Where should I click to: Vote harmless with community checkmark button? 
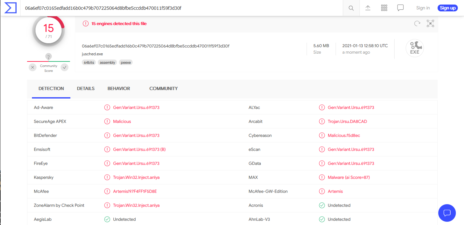(65, 67)
